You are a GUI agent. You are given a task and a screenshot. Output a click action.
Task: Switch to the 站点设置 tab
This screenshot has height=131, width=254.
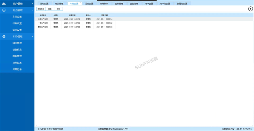tap(44, 4)
